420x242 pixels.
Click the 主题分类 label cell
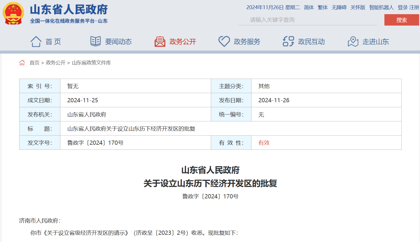click(x=231, y=86)
